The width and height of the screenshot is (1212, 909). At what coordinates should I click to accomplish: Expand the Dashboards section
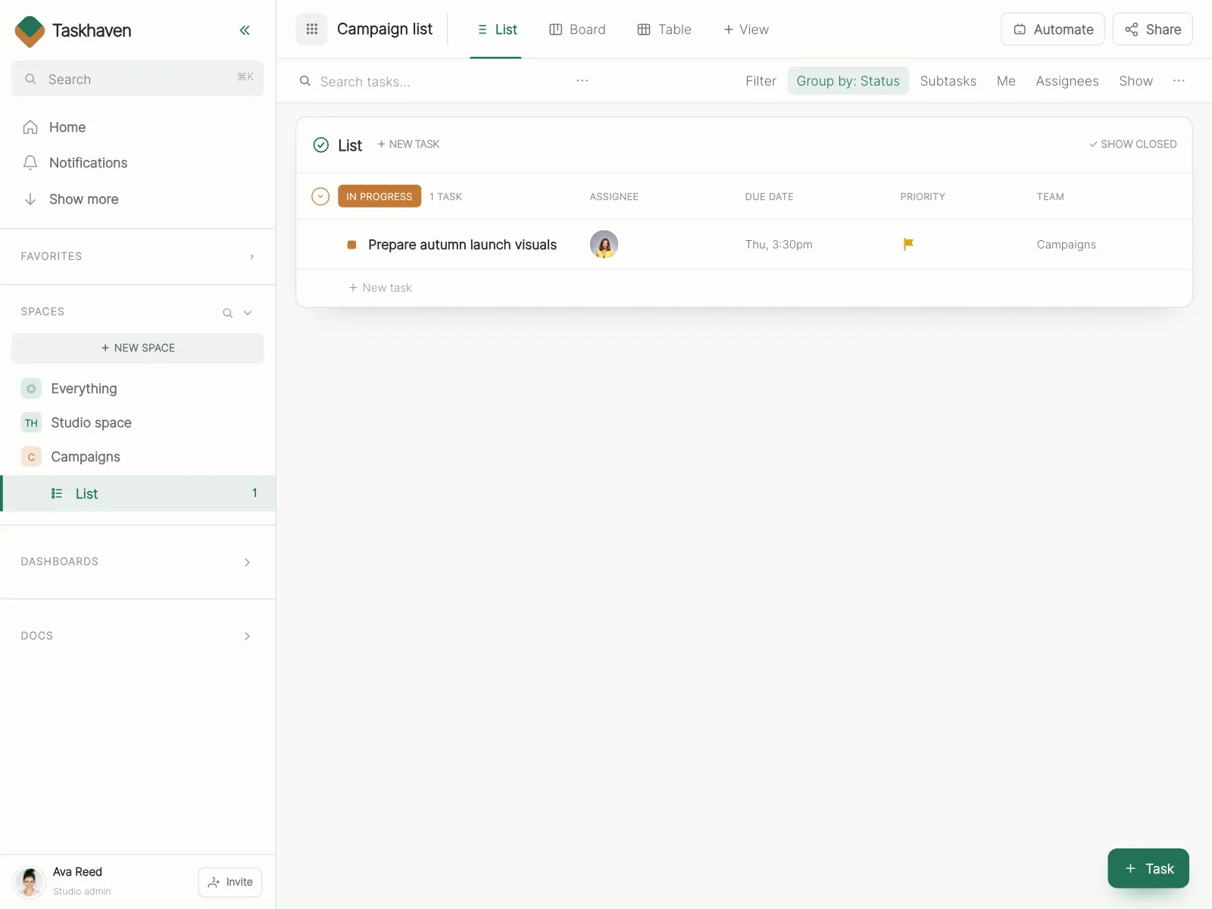(247, 562)
